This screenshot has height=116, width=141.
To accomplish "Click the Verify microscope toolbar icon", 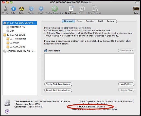I will point(5,9).
